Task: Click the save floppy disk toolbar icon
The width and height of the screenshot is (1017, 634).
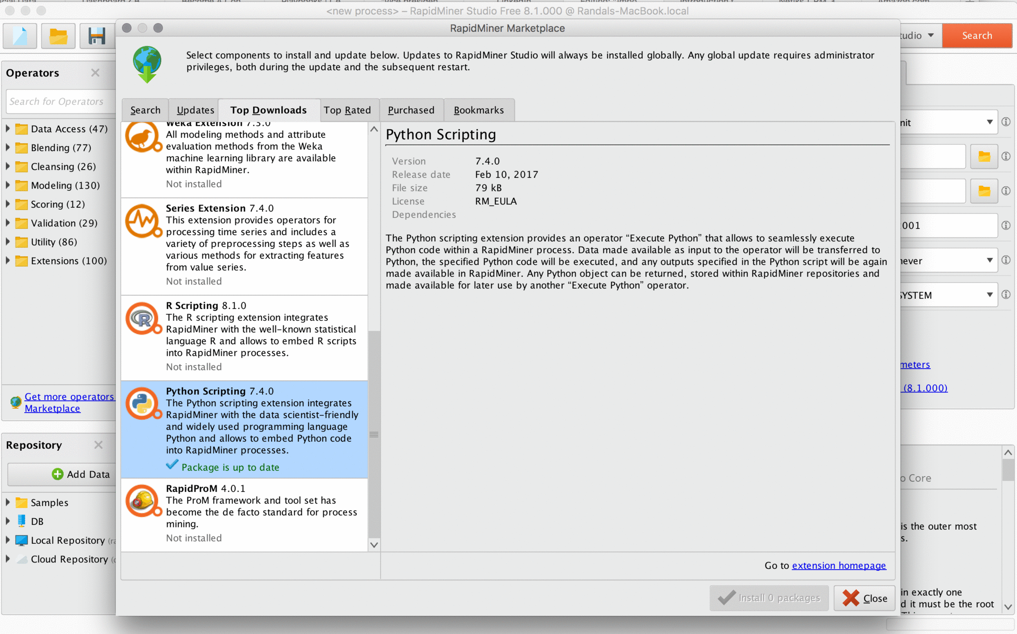Action: 96,36
